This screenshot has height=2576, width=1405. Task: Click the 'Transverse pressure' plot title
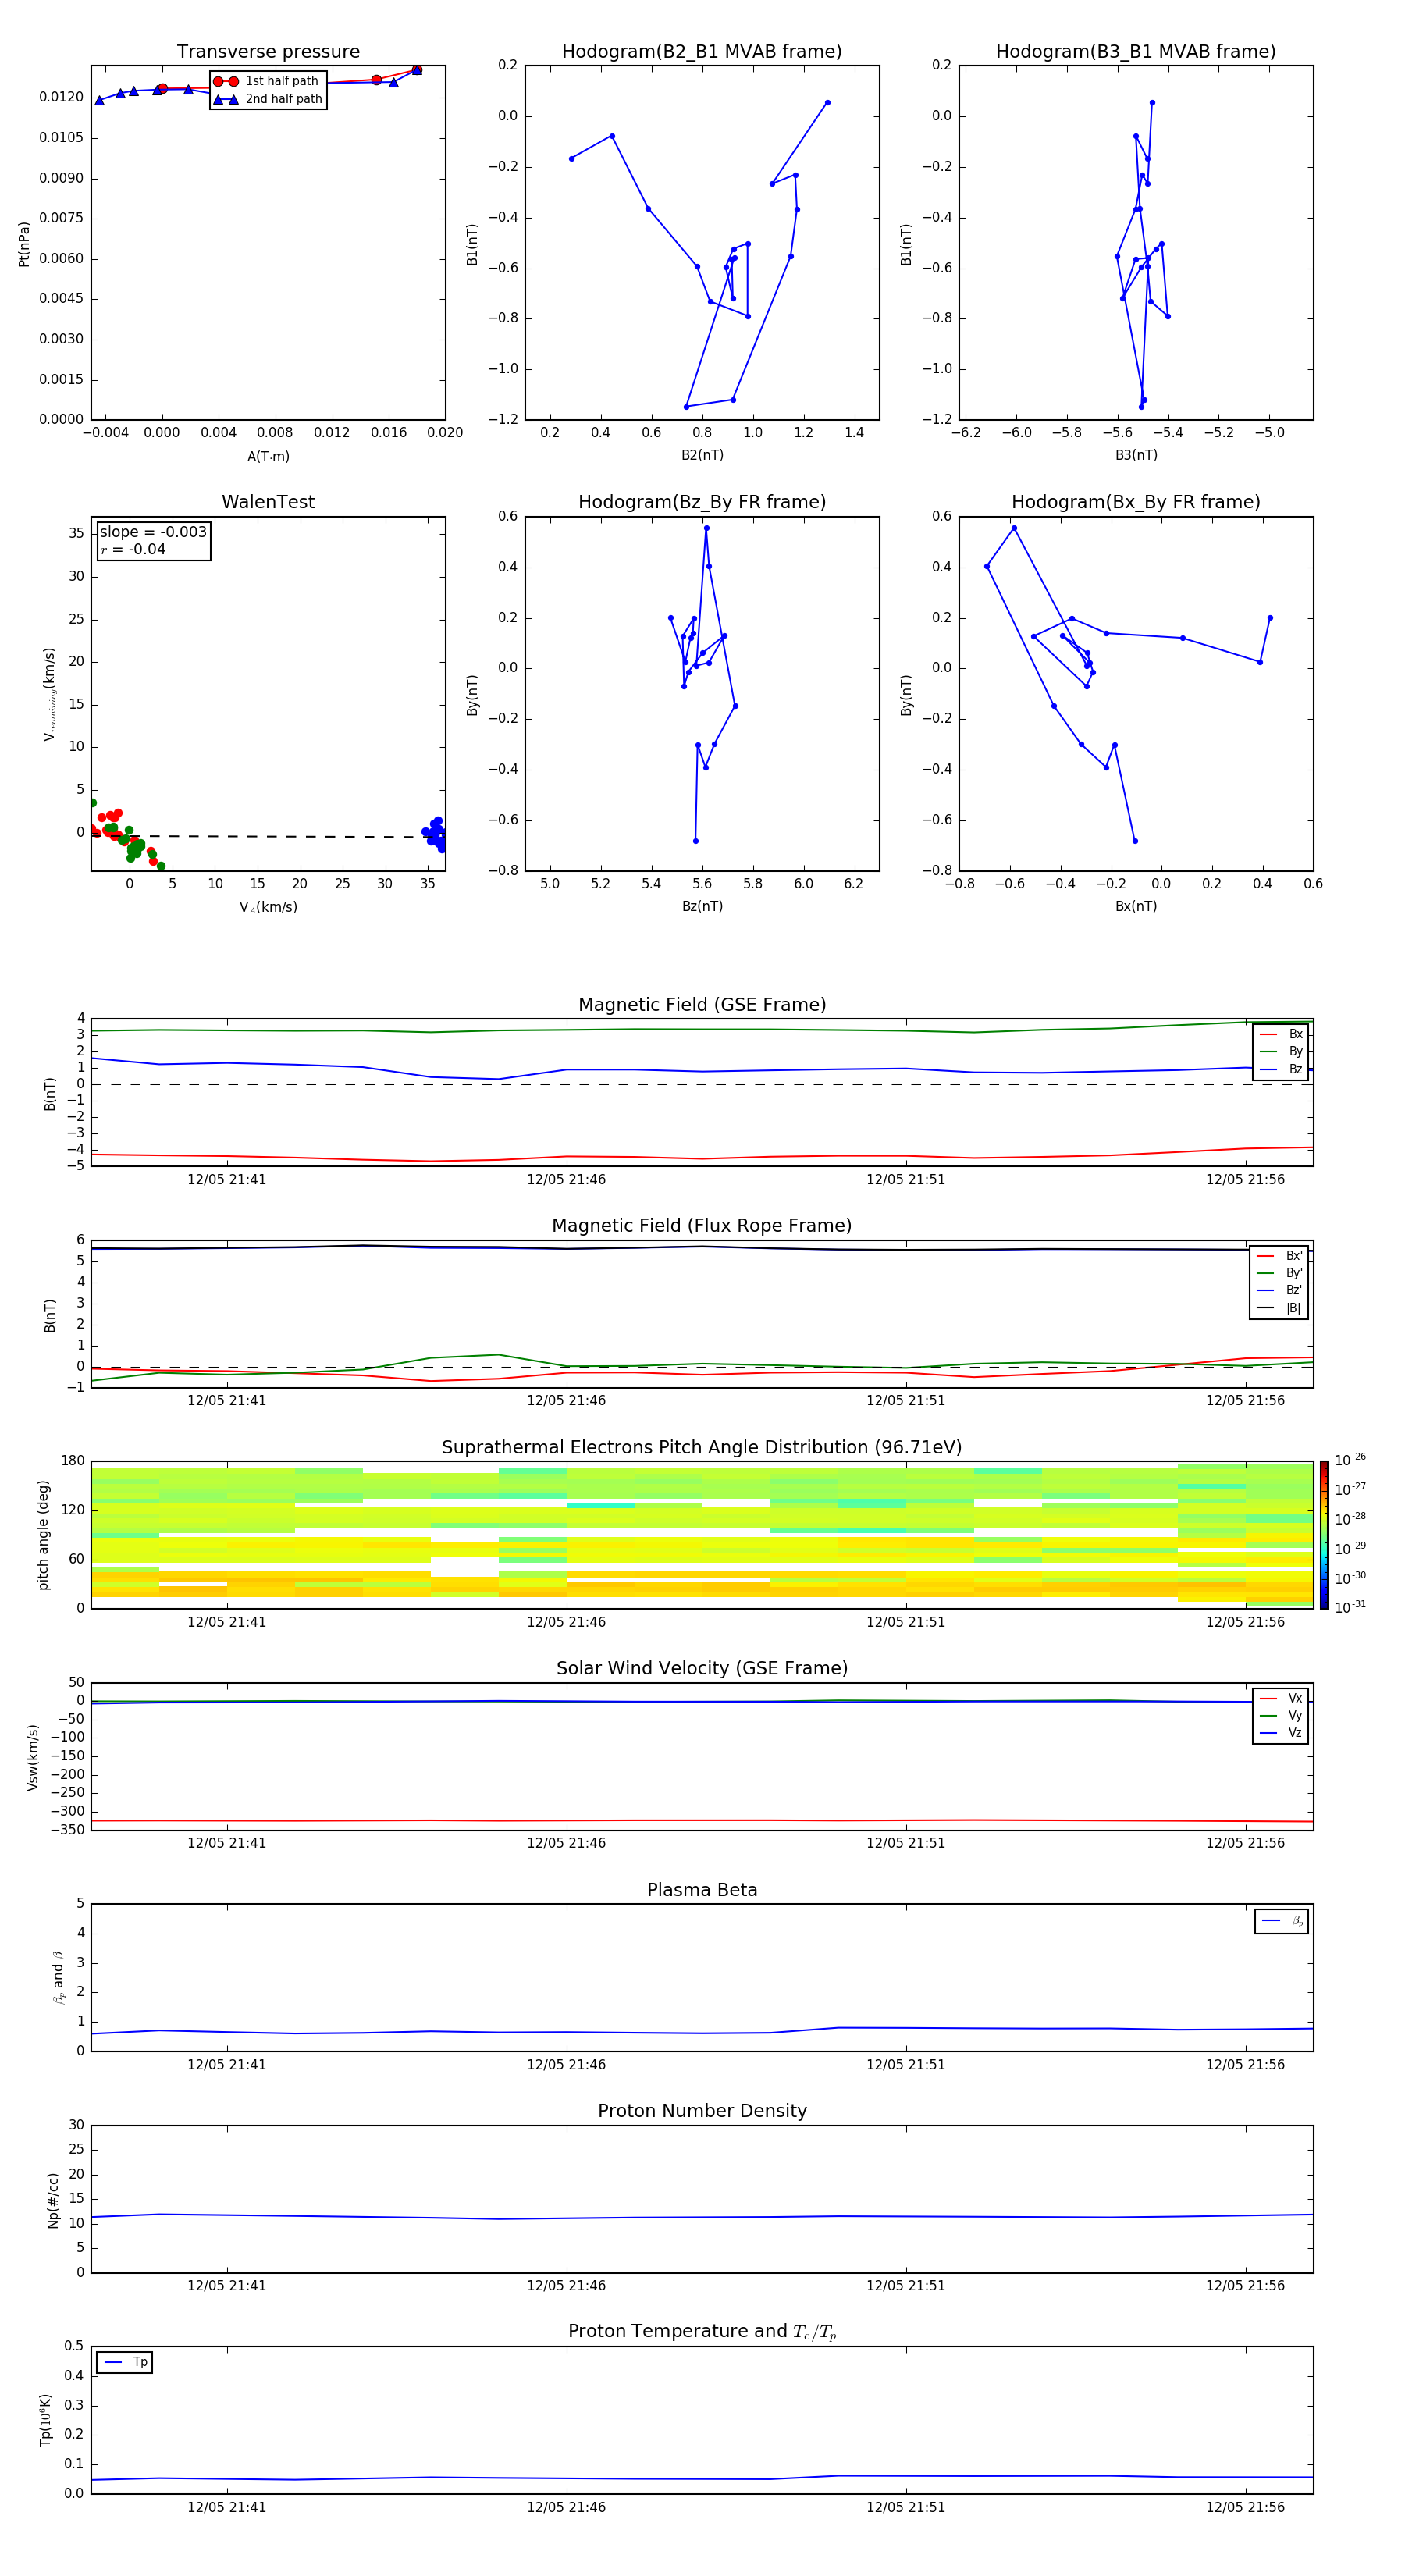pos(268,51)
